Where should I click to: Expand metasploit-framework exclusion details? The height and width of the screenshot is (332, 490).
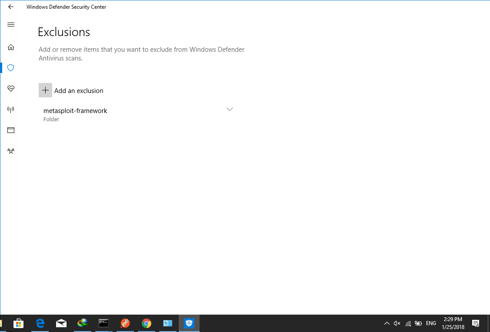coord(230,109)
